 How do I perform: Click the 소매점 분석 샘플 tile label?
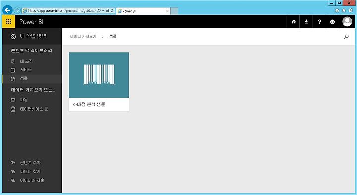pos(89,104)
